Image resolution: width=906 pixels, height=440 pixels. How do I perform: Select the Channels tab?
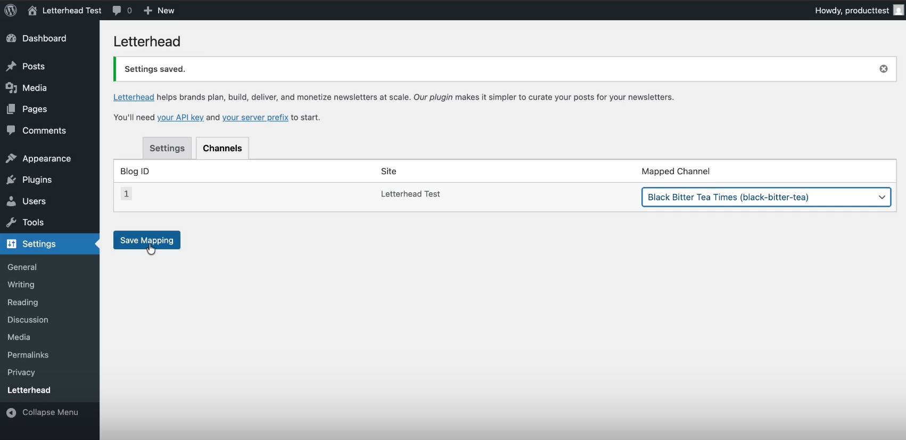point(222,149)
